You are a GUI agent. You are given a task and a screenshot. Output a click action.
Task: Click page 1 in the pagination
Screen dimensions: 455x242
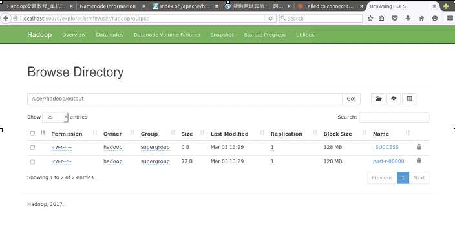tap(403, 177)
